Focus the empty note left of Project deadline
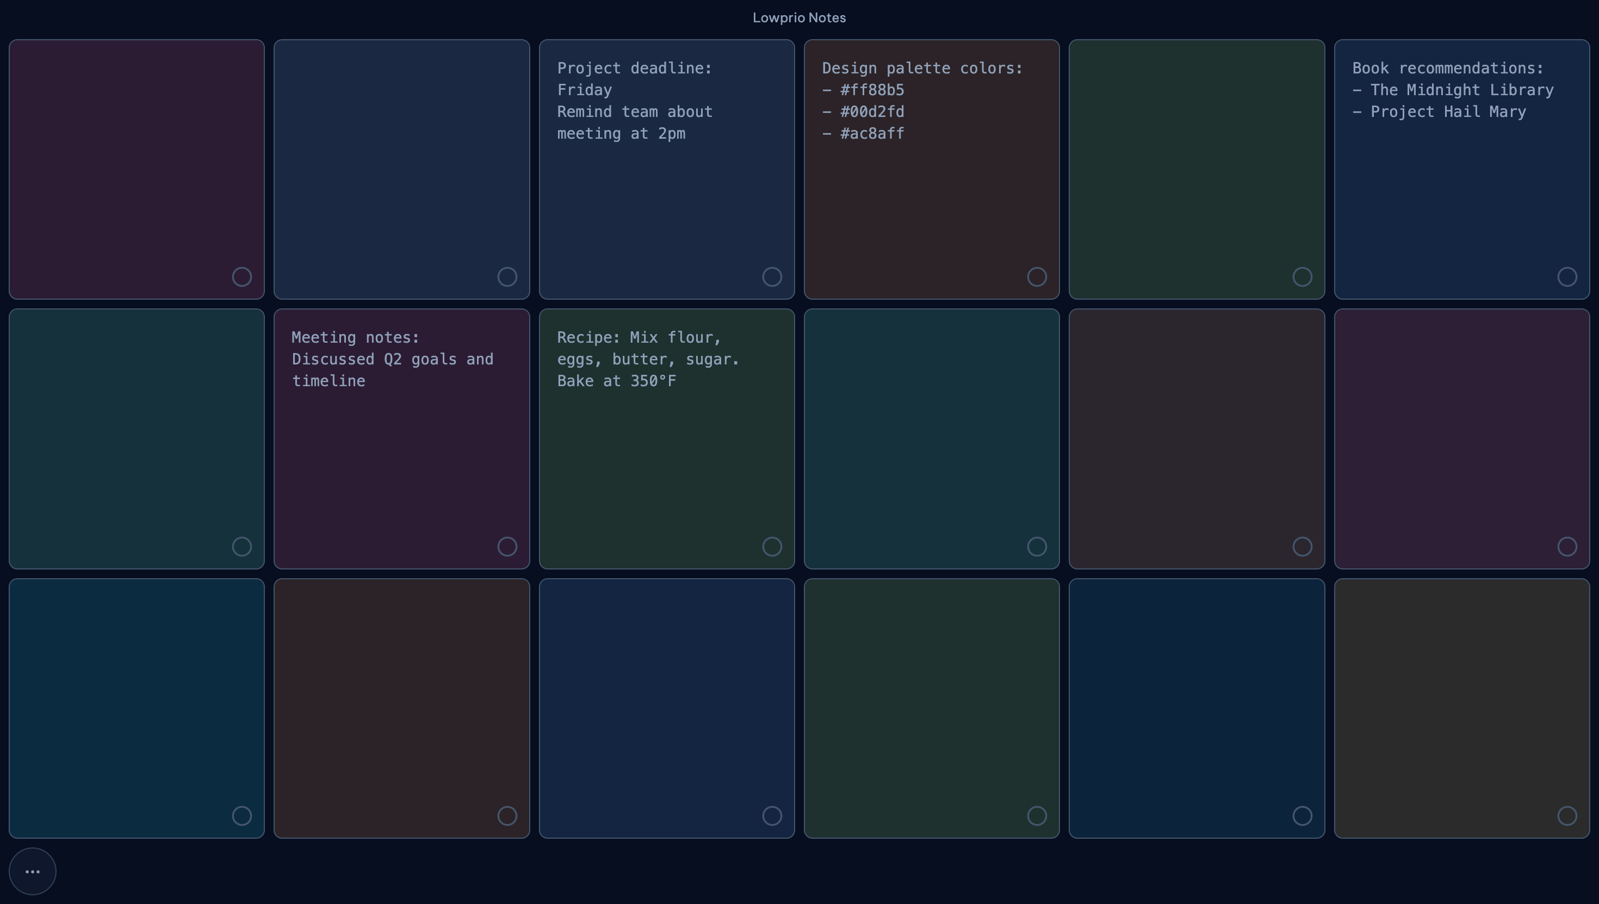 pos(401,170)
